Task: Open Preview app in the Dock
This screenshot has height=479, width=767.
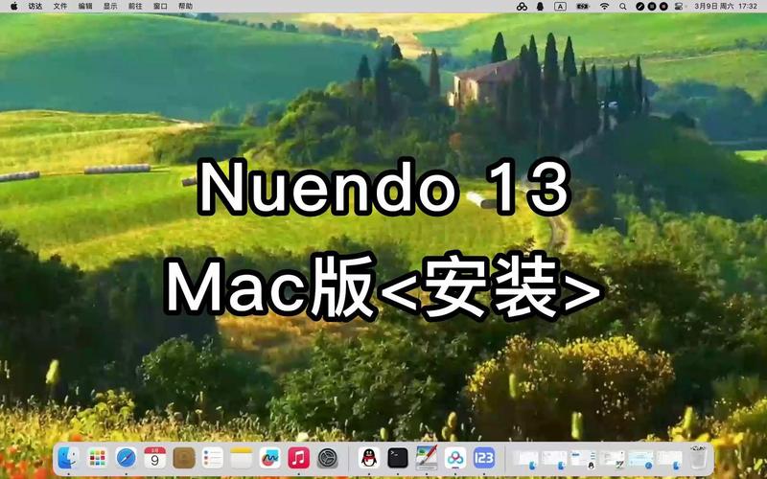Action: pos(427,458)
